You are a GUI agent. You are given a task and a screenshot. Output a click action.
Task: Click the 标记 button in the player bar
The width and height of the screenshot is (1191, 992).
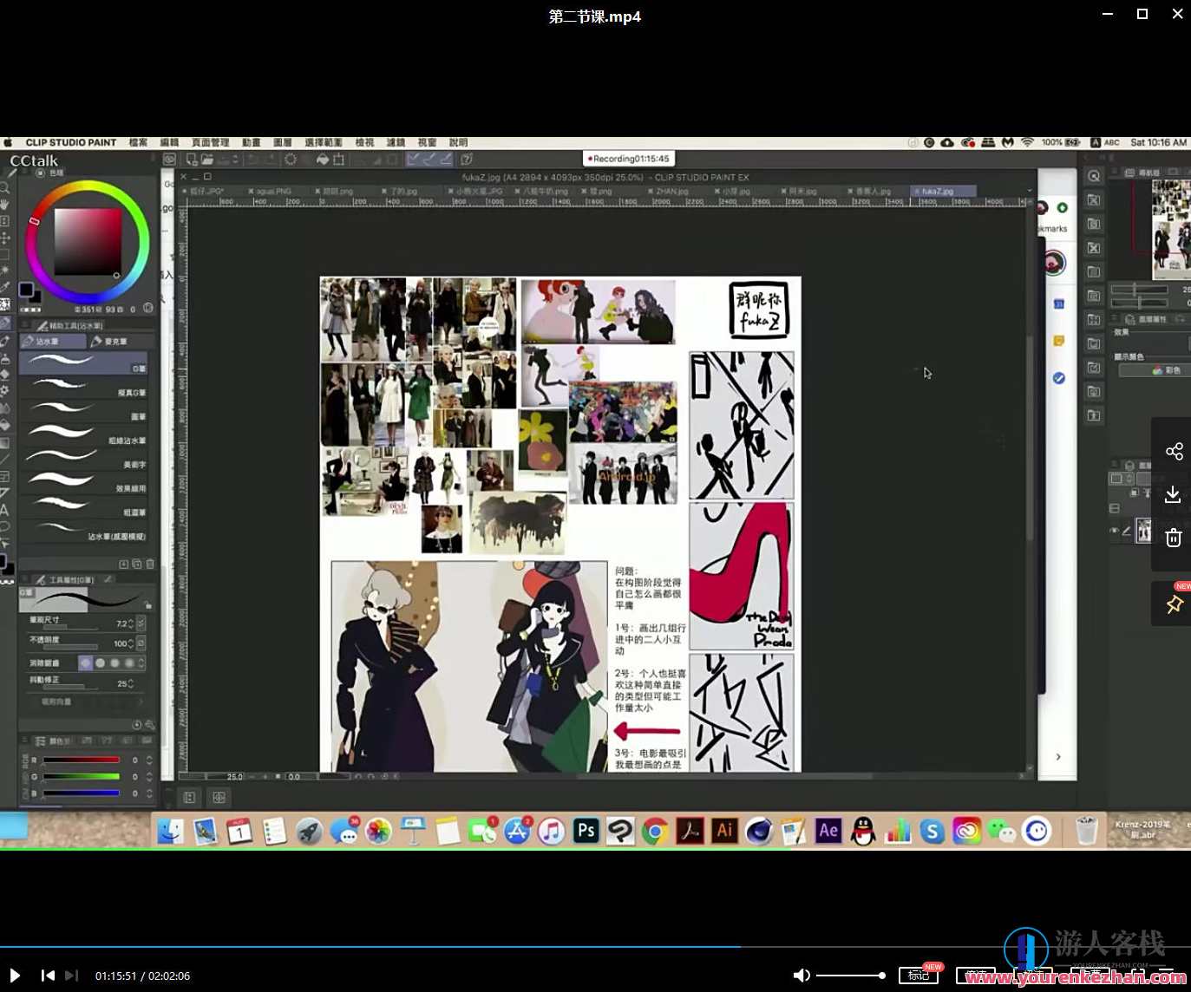918,976
